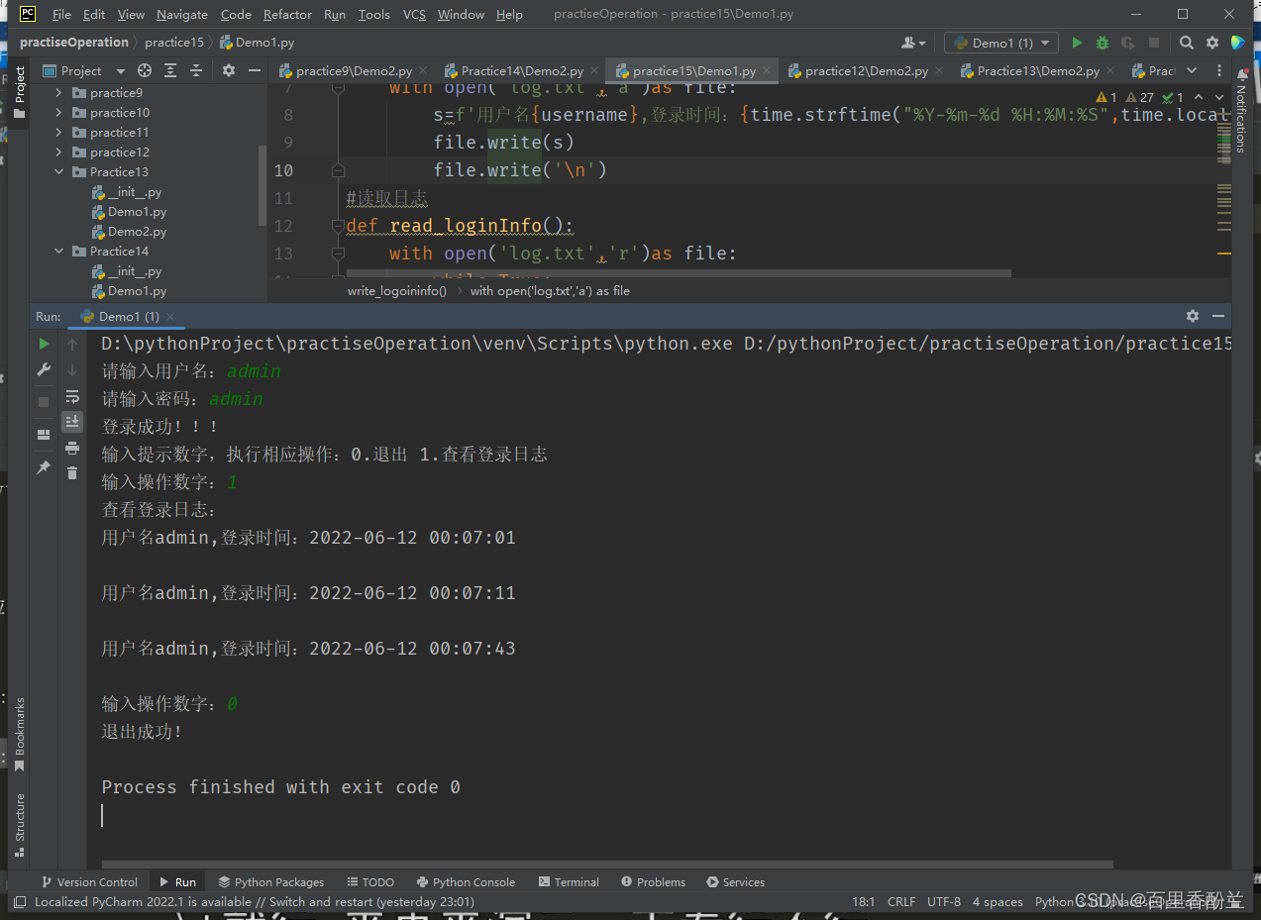
Task: Rerun Demo1 from the Run panel play icon
Action: pyautogui.click(x=44, y=344)
